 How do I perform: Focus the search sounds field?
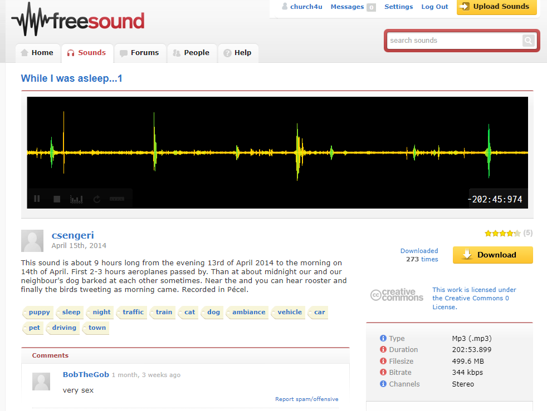point(455,41)
